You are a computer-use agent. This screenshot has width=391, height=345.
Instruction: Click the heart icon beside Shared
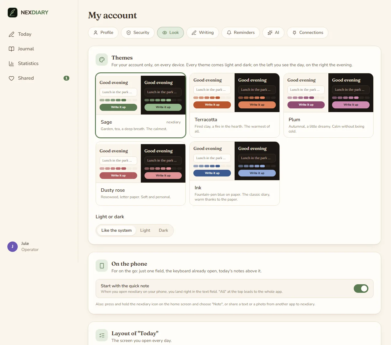tap(12, 78)
